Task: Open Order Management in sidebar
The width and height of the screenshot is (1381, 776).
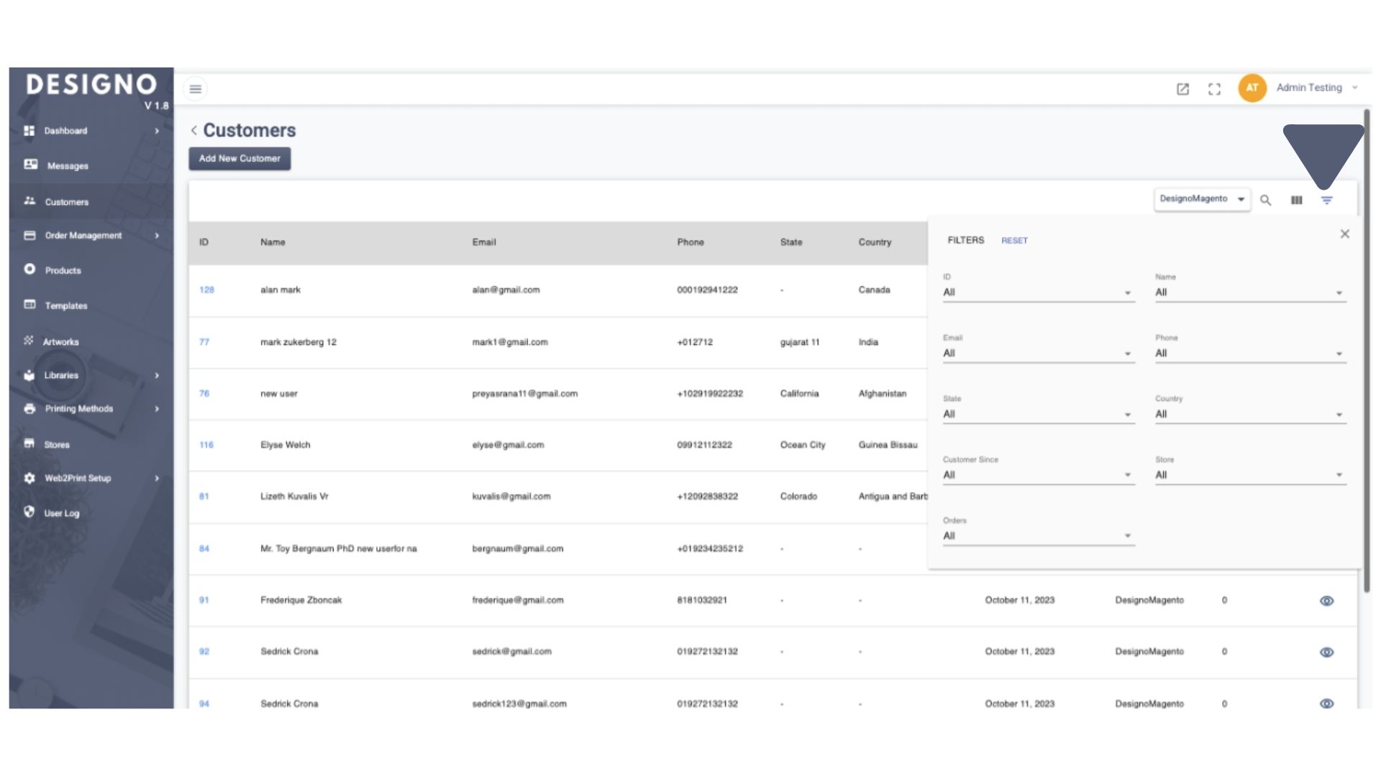Action: click(x=83, y=236)
